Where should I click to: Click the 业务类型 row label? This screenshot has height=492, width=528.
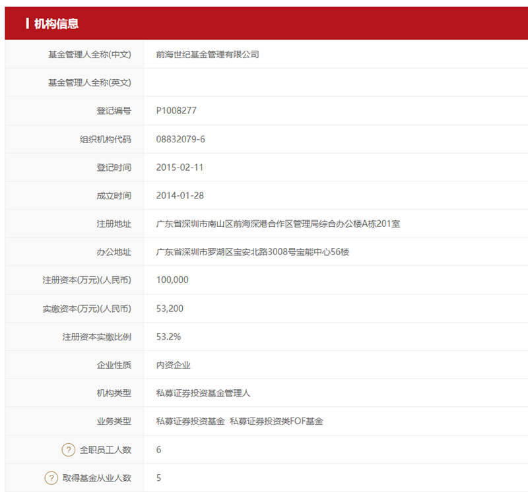pos(114,421)
